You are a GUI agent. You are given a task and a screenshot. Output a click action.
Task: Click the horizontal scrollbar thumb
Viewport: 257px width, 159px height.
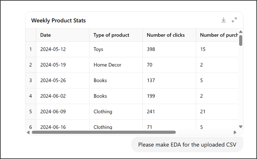[104, 132]
